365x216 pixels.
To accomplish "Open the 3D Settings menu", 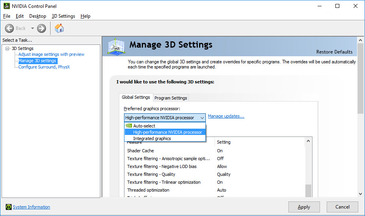I will [63, 16].
